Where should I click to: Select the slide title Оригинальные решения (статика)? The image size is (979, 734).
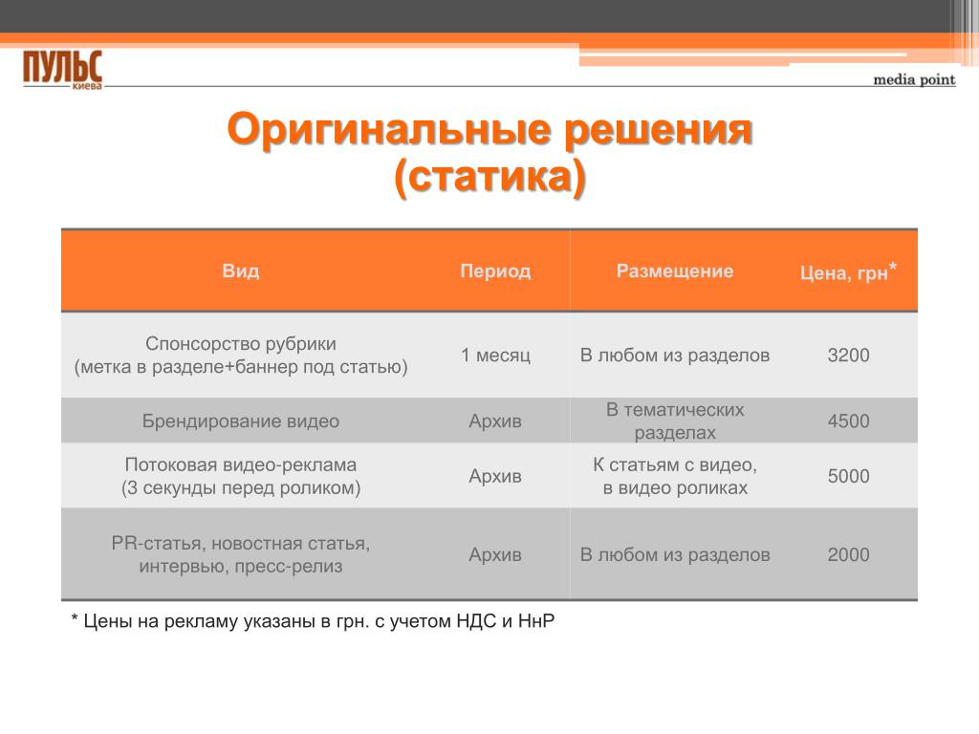point(490,153)
